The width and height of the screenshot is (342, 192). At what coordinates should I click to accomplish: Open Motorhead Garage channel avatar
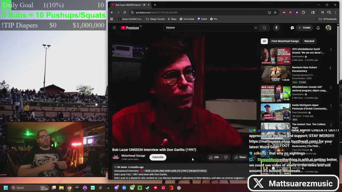[116, 157]
